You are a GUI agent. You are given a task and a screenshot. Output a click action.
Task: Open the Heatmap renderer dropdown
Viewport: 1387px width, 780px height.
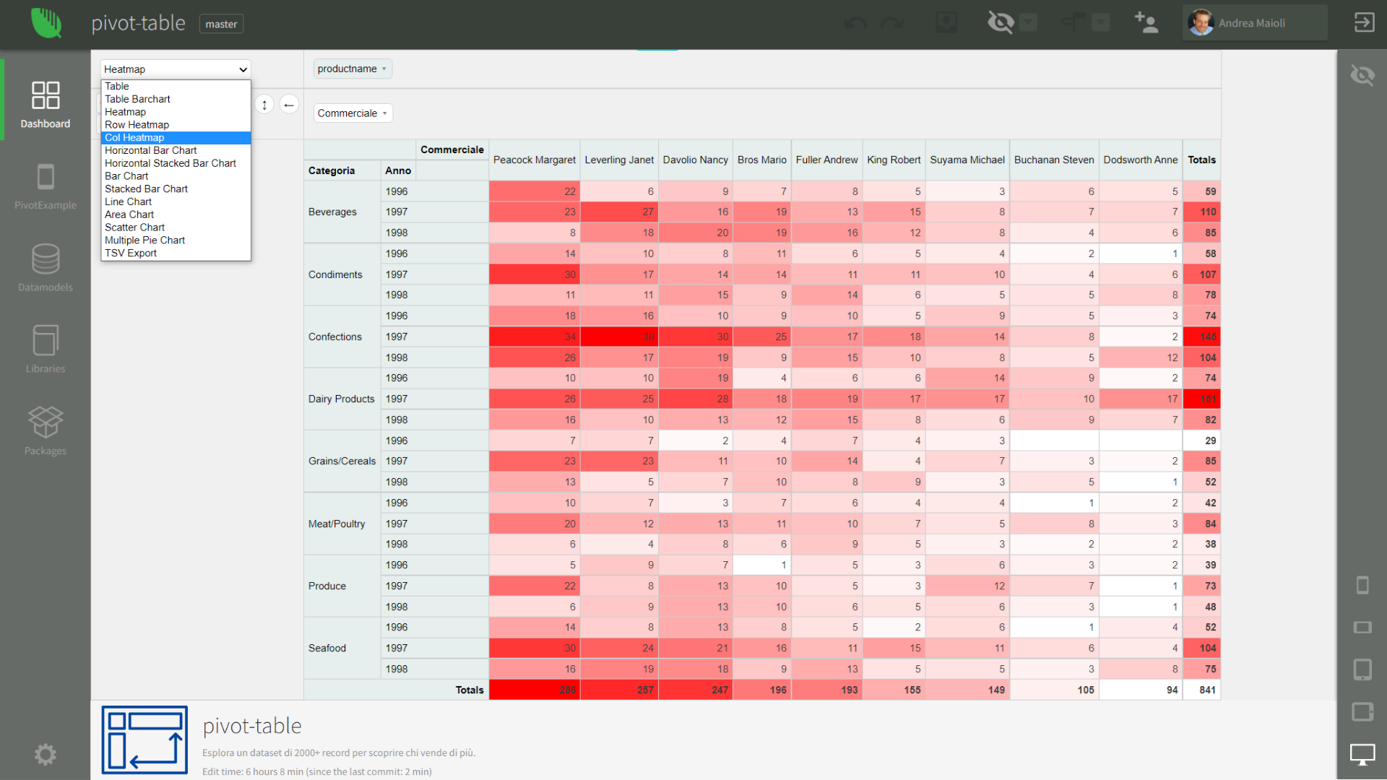click(176, 69)
